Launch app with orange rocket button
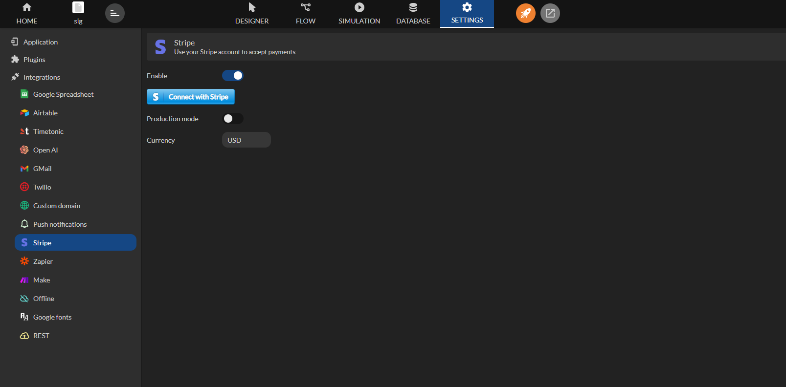Viewport: 786px width, 387px height. (x=526, y=13)
